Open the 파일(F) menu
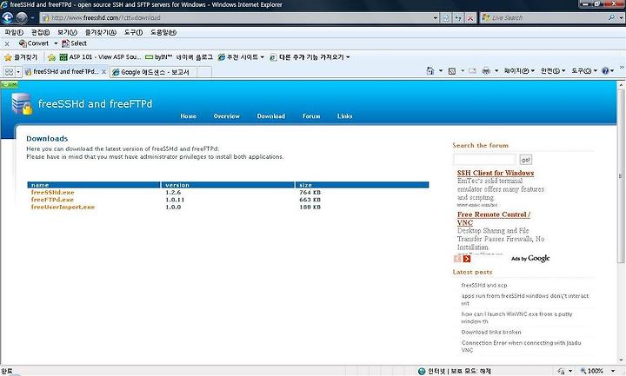The image size is (626, 376). tap(14, 32)
